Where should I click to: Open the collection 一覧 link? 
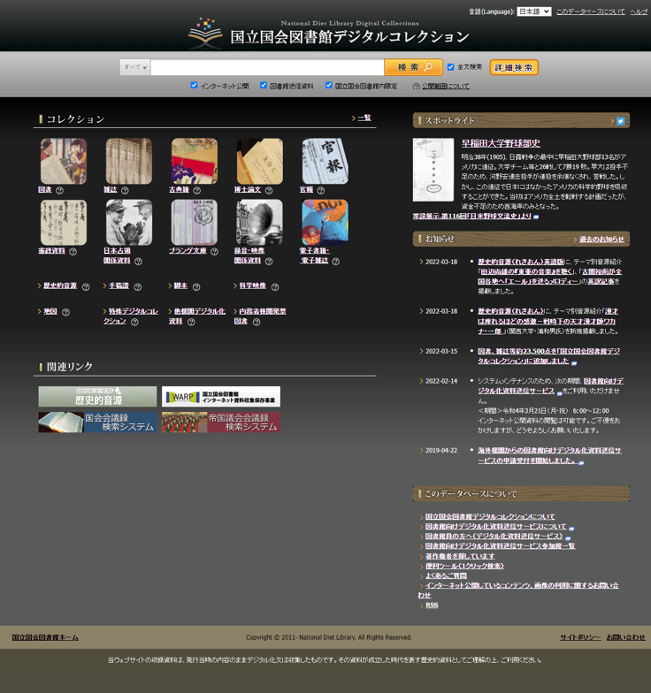click(x=364, y=118)
